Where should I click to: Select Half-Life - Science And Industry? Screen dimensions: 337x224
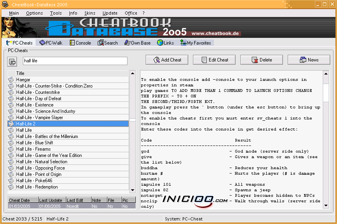tap(72, 111)
